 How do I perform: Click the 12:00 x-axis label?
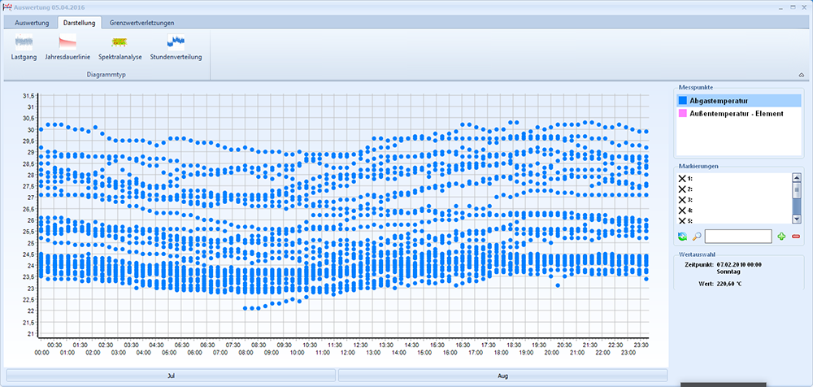coord(347,353)
